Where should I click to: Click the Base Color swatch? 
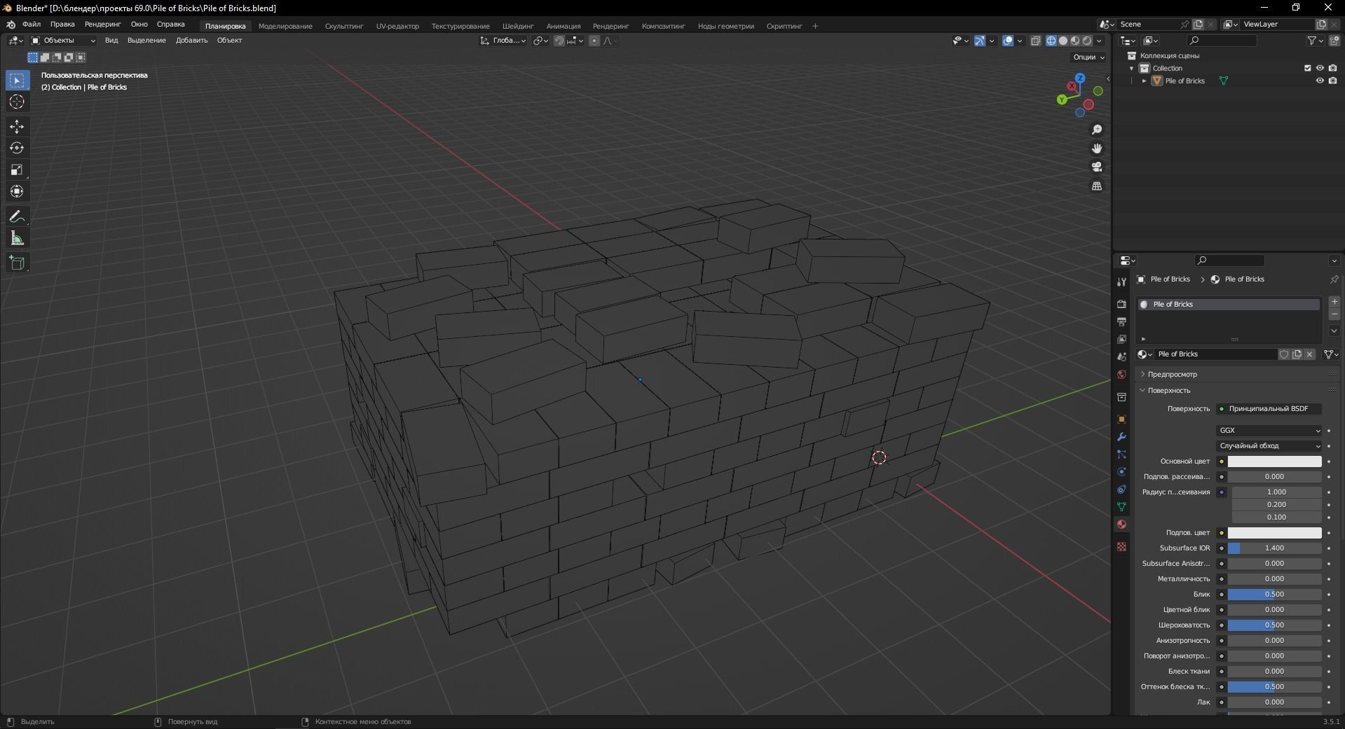pos(1275,461)
